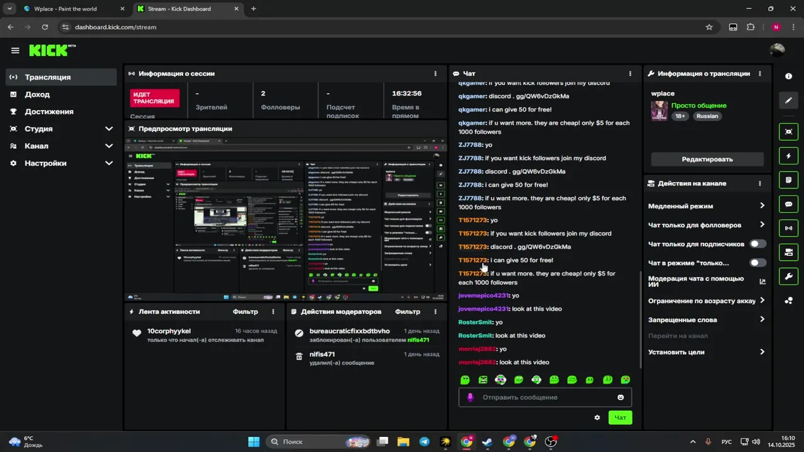The width and height of the screenshot is (804, 452).
Task: Open File Explorer from the taskbar
Action: point(403,442)
